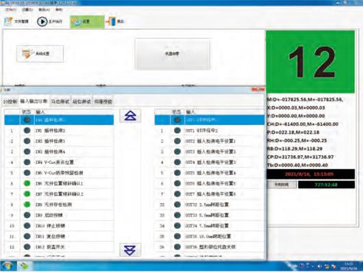Open the file management toolbar icon

tap(9, 21)
